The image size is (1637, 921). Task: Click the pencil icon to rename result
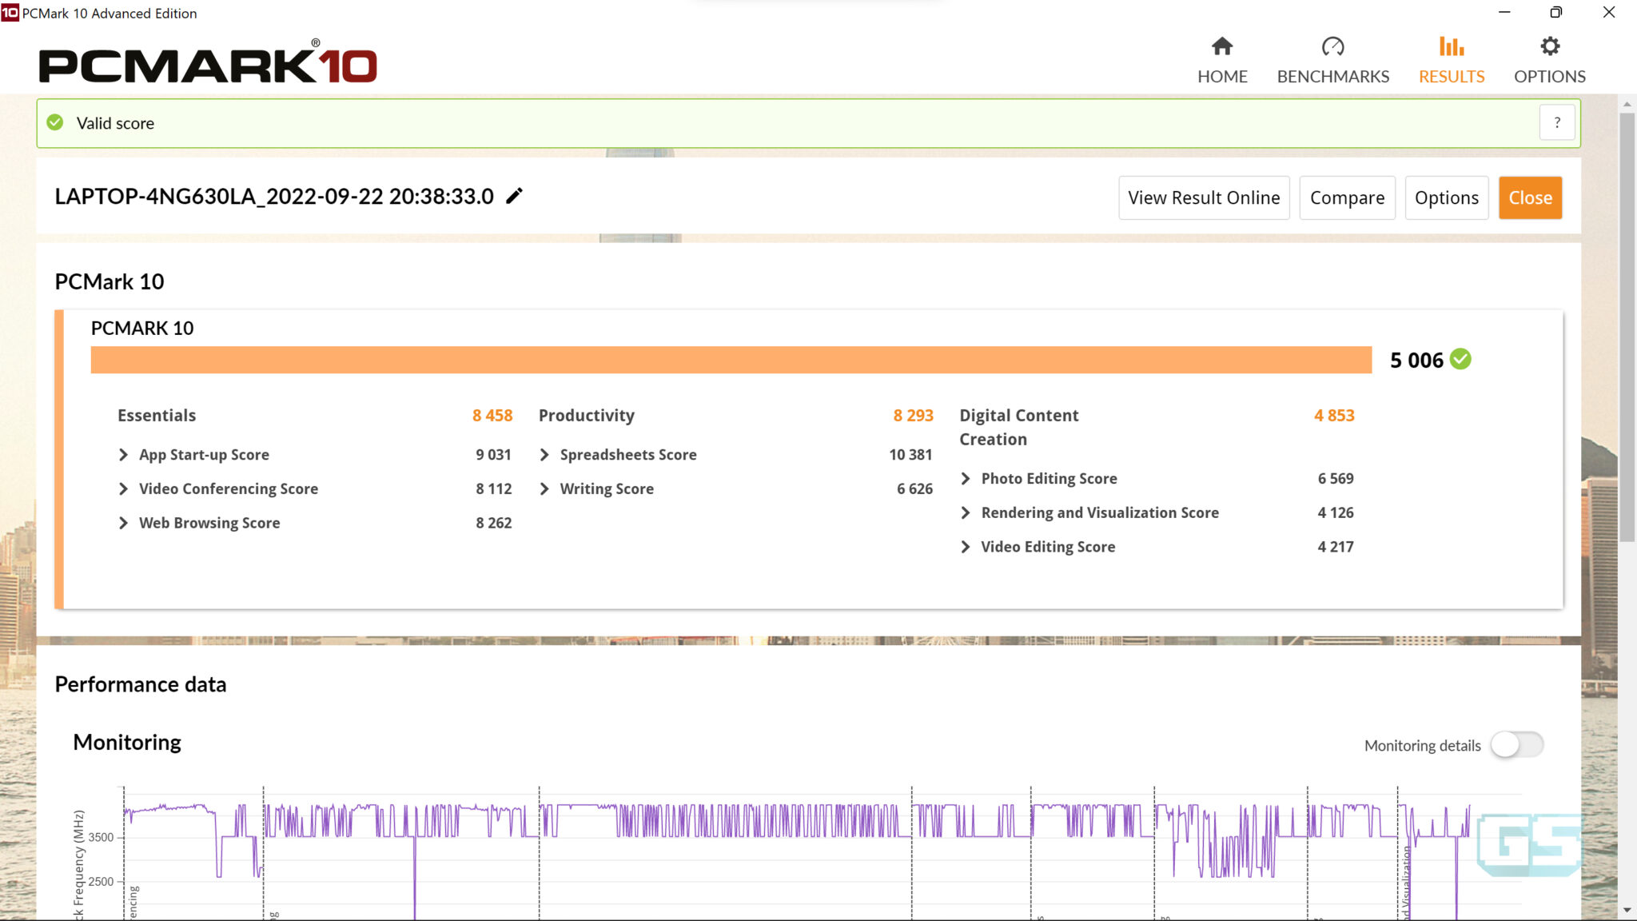click(514, 196)
